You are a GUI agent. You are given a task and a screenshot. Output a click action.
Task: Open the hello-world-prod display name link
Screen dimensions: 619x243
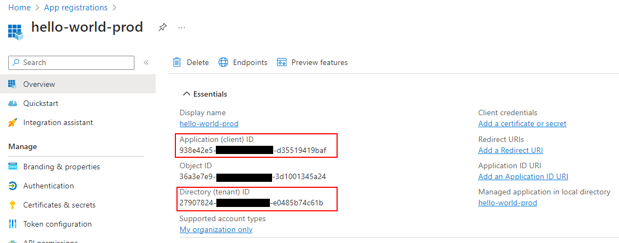click(209, 123)
